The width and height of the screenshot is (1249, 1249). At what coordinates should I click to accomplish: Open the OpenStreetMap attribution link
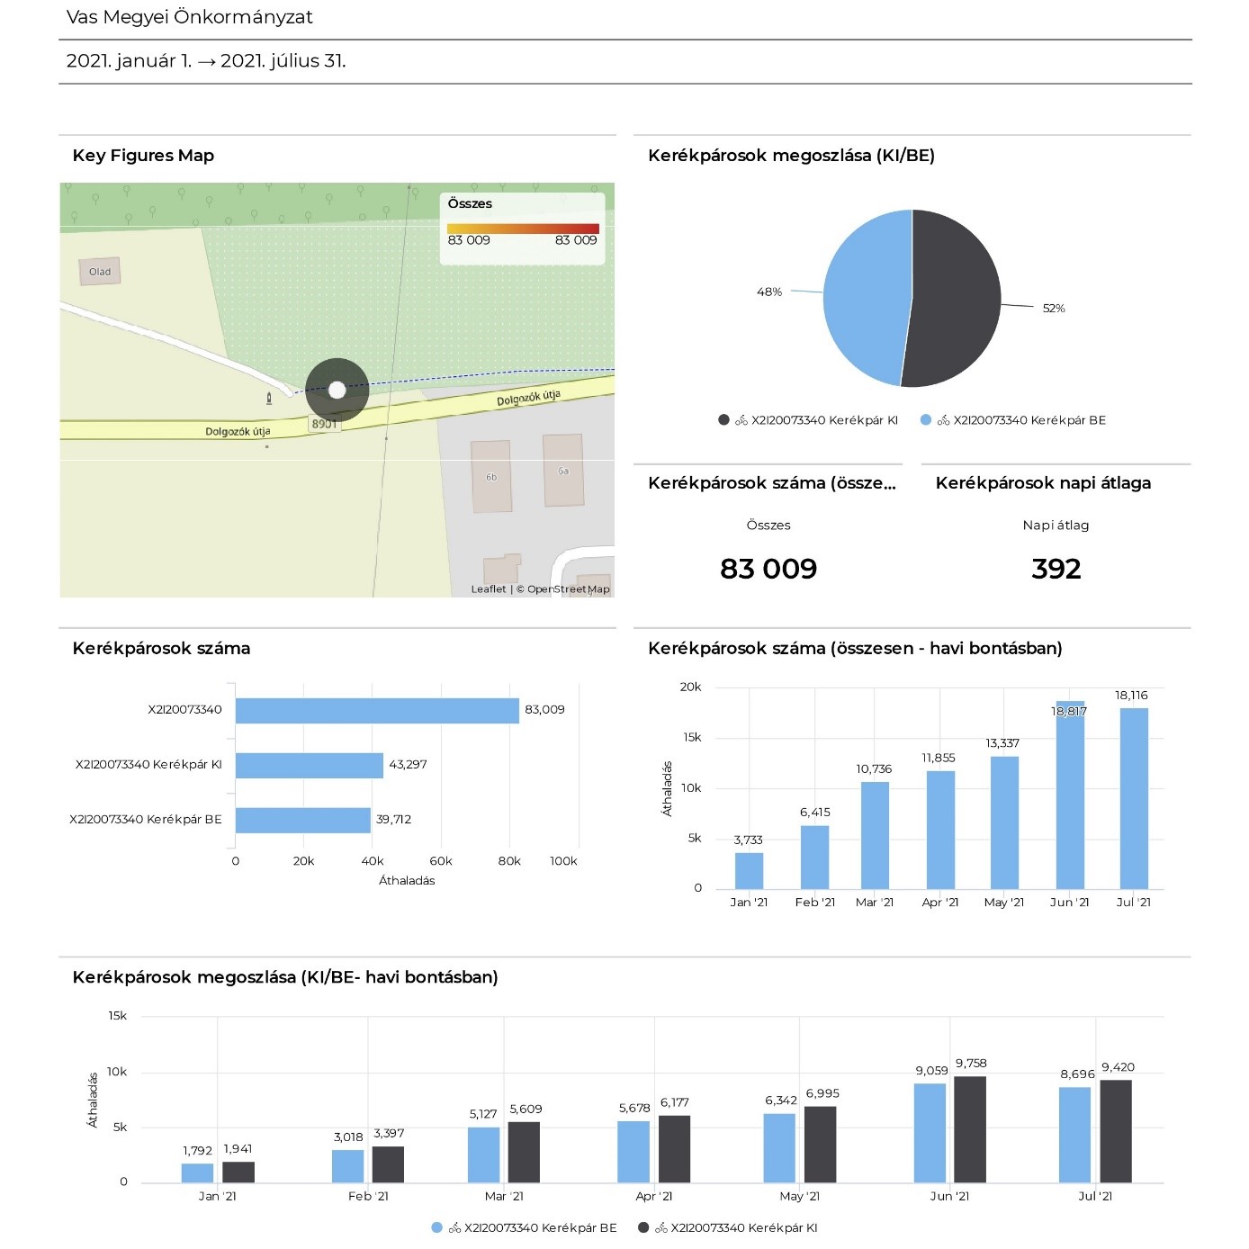click(568, 589)
